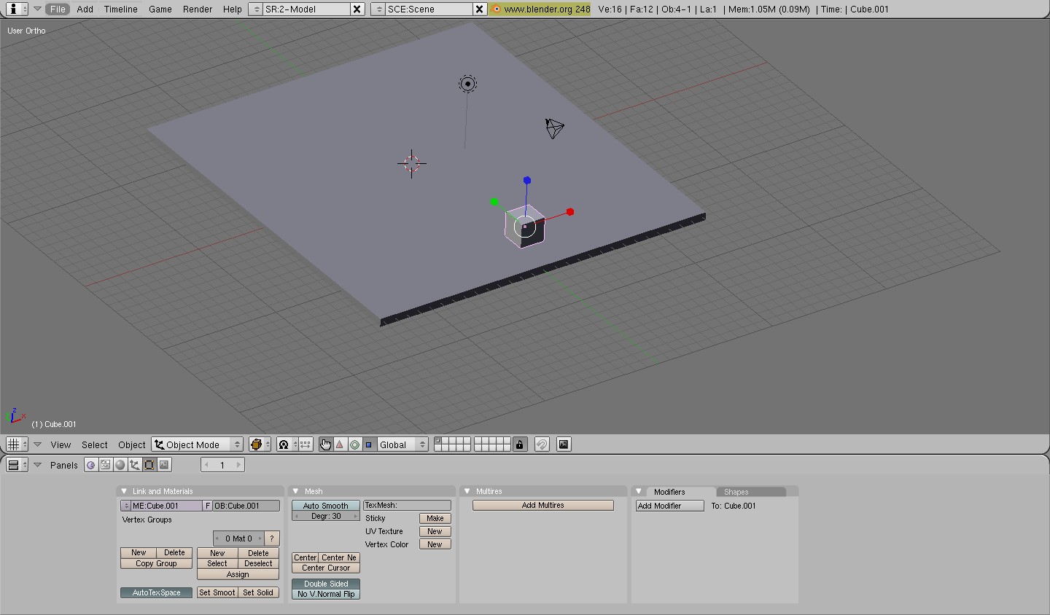Open the Add menu
1050x615 pixels.
click(x=85, y=9)
